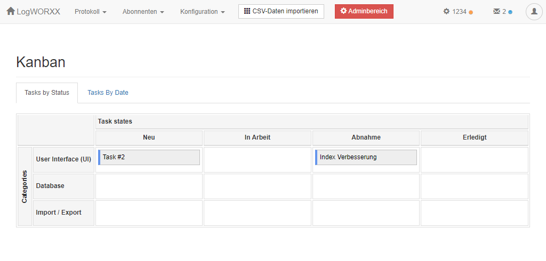This screenshot has width=546, height=261.
Task: Select the Tasks by Status tab
Action: (47, 93)
